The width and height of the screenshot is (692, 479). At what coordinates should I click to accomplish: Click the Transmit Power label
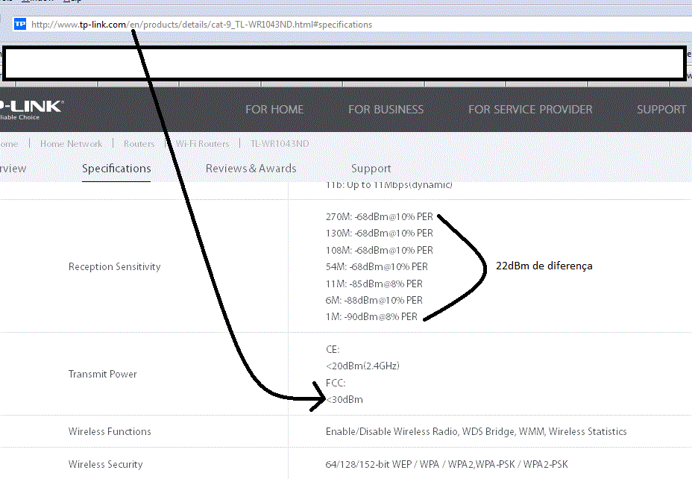(x=102, y=374)
